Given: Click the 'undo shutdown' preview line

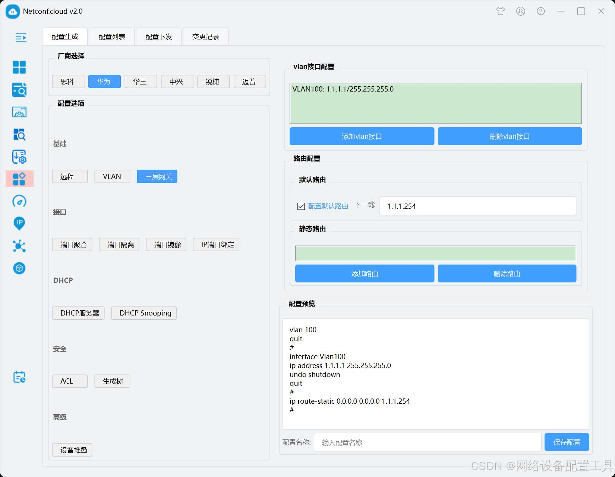Looking at the screenshot, I should [x=315, y=374].
